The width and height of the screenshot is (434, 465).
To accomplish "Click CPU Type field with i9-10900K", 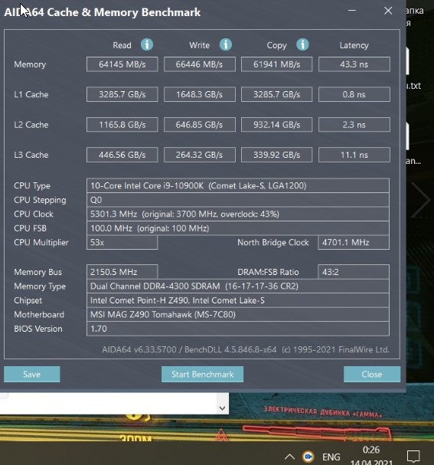I will tap(238, 185).
